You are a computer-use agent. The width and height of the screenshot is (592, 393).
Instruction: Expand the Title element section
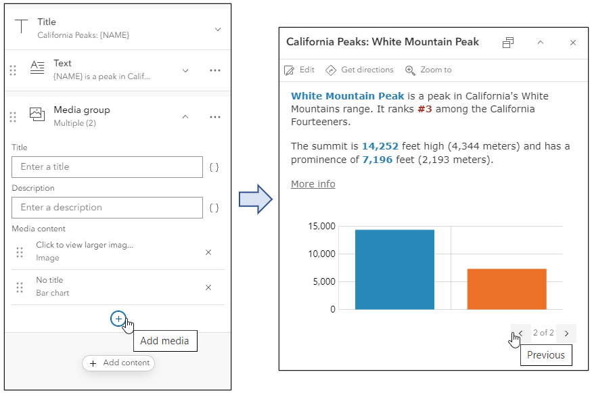point(217,29)
